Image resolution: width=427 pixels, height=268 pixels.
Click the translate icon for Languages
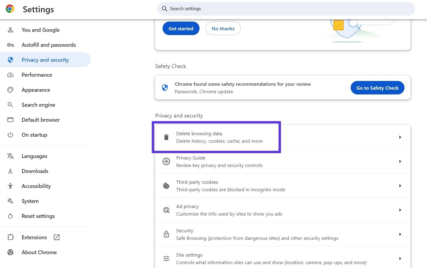coord(10,156)
